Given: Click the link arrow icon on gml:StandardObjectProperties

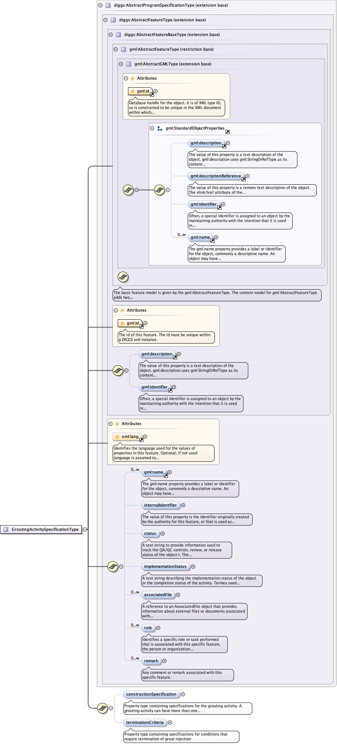Looking at the screenshot, I should coord(227,132).
